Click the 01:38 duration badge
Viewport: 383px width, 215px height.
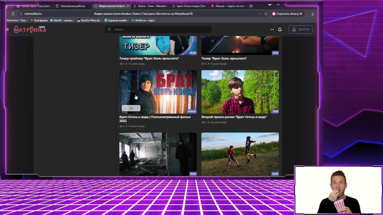pyautogui.click(x=275, y=111)
